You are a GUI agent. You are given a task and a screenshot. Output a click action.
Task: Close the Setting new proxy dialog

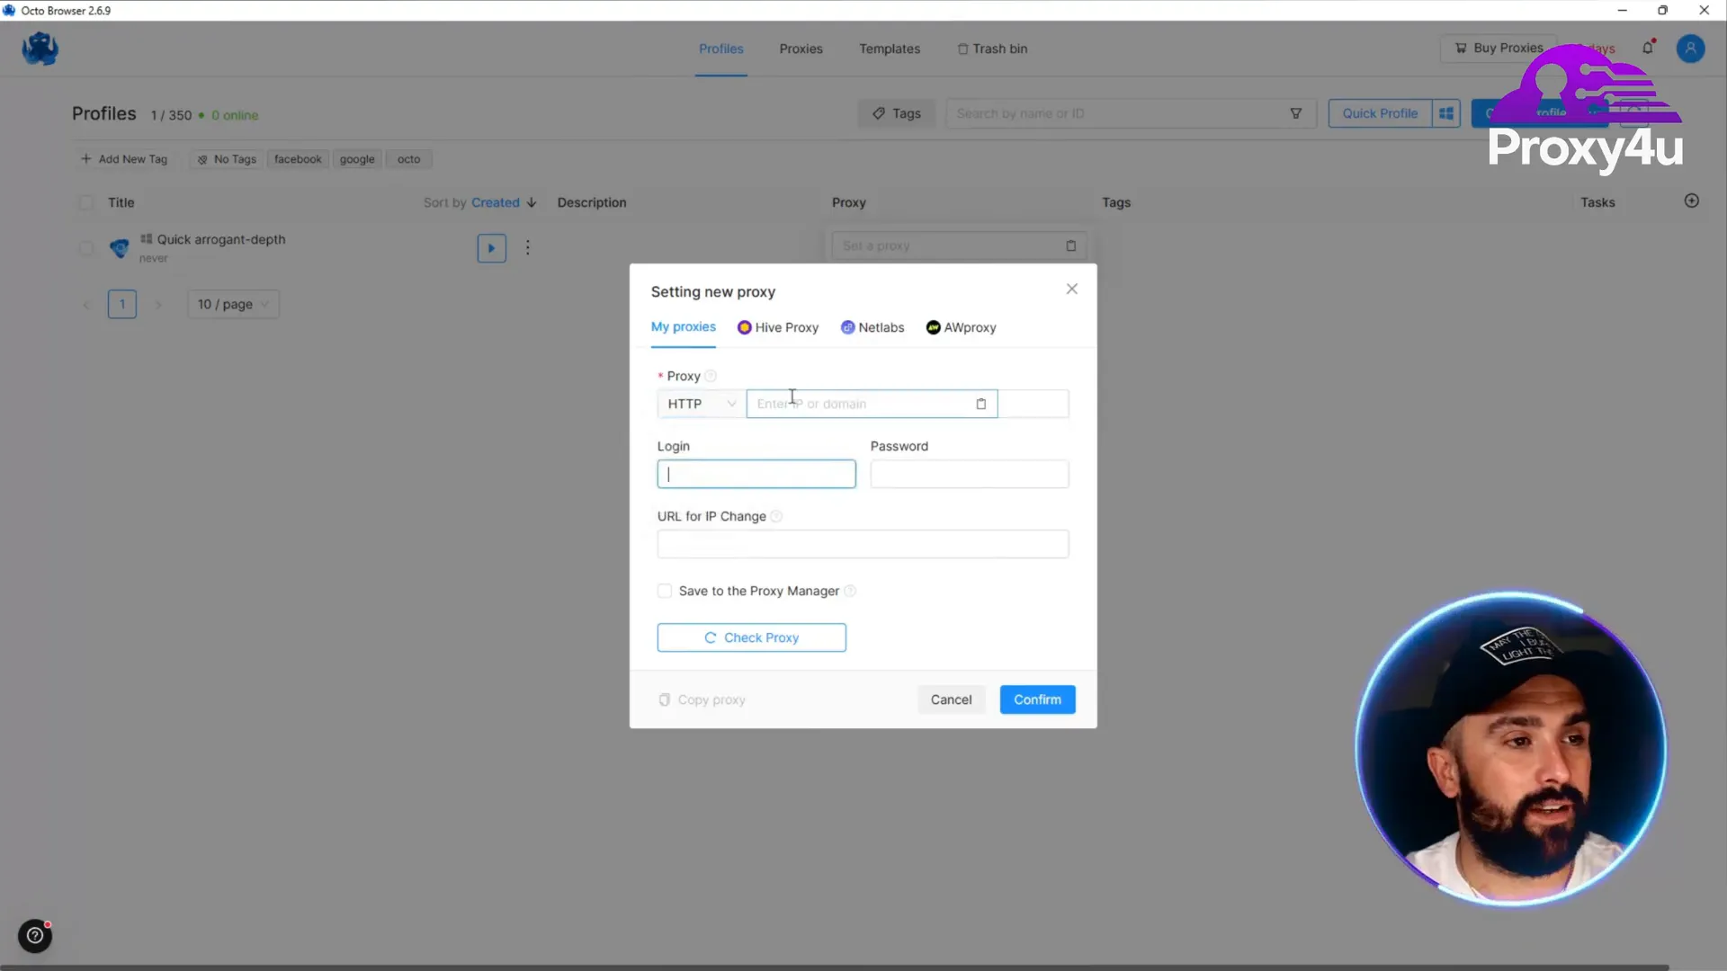pos(1071,289)
